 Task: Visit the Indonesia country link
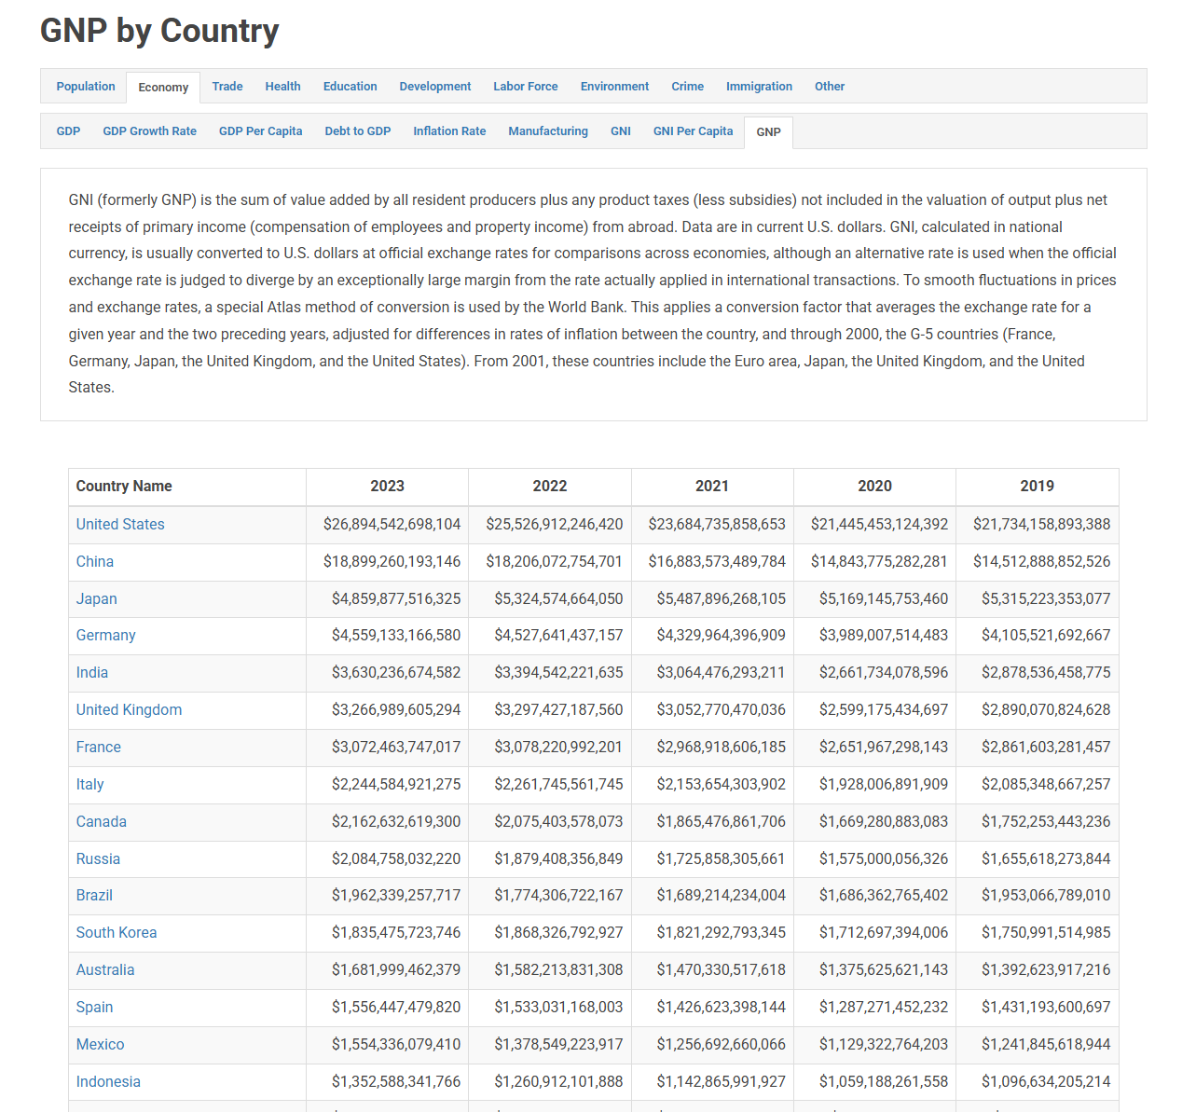point(109,1081)
